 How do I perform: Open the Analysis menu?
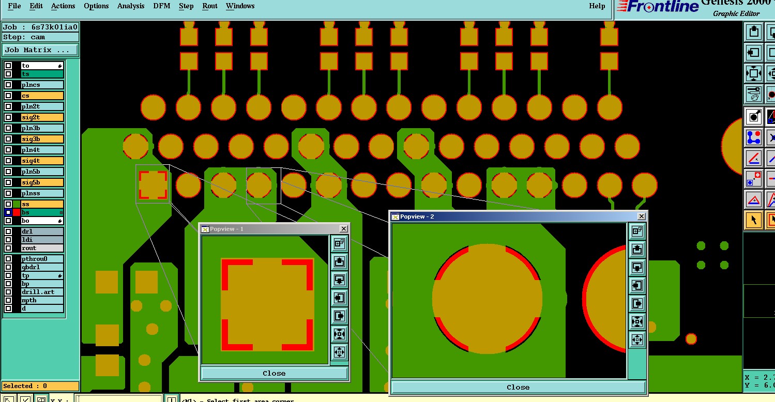tap(131, 6)
